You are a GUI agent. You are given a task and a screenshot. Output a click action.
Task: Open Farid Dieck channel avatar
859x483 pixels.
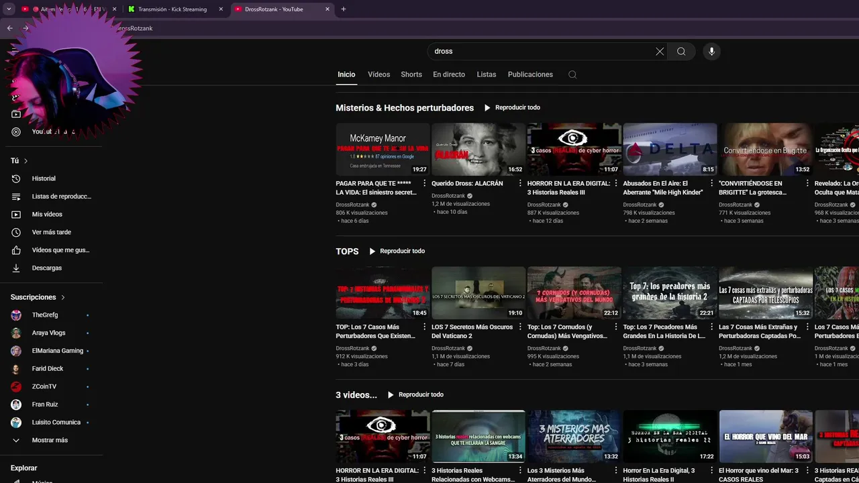pyautogui.click(x=16, y=368)
